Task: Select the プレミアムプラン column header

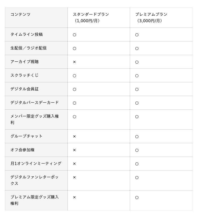Action: (x=151, y=17)
